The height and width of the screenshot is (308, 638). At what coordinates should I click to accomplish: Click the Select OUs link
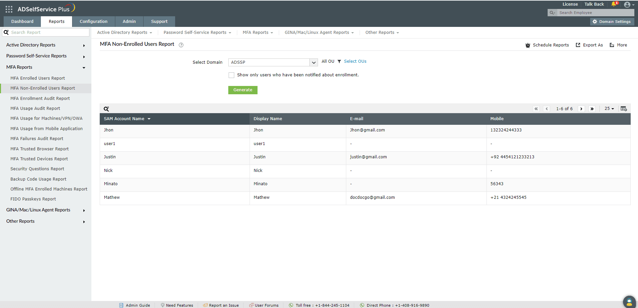(x=355, y=61)
